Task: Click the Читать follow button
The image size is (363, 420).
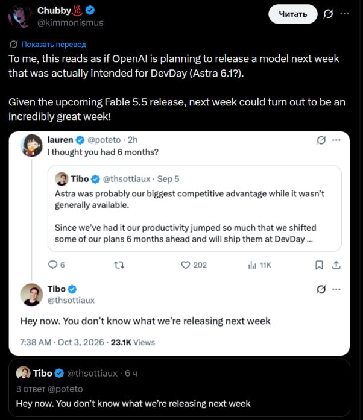Action: [293, 14]
